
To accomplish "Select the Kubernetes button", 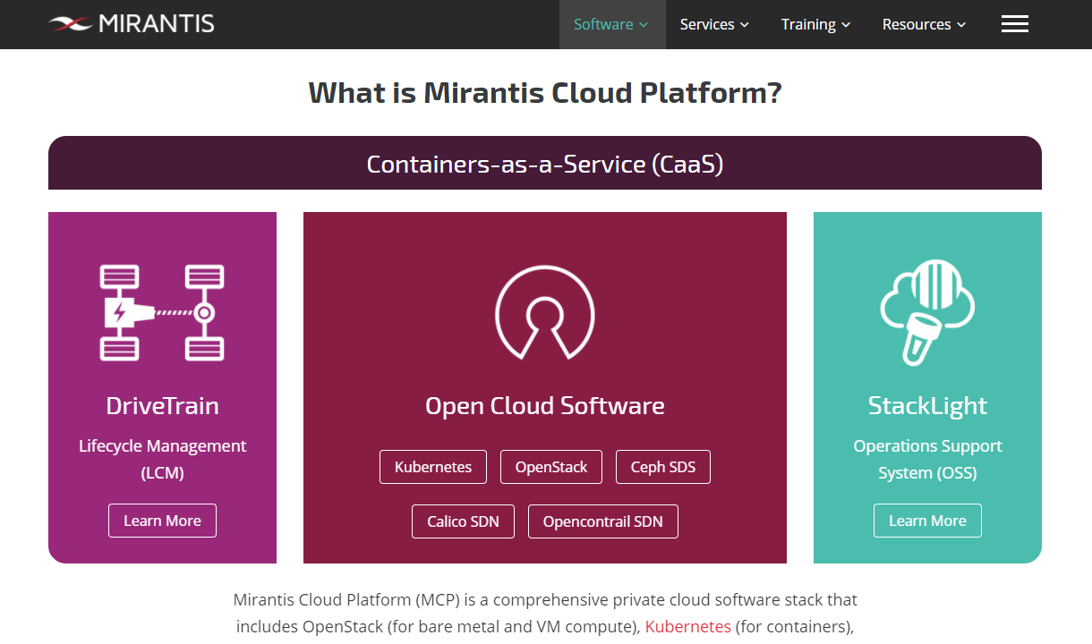I will click(x=433, y=467).
